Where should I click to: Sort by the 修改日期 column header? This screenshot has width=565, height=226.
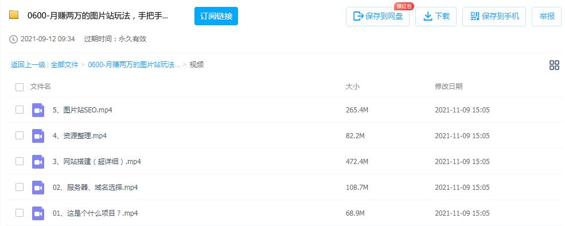(449, 87)
